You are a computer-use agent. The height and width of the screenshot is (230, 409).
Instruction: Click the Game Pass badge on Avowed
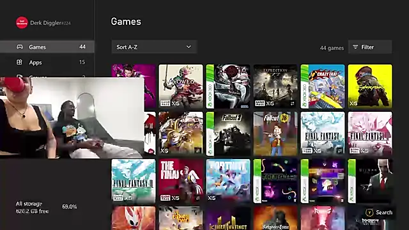165,103
